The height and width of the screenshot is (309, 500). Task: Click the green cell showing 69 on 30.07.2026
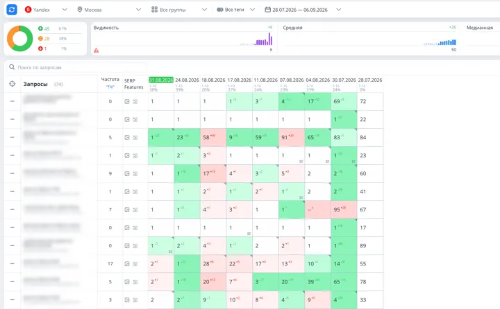pos(344,101)
